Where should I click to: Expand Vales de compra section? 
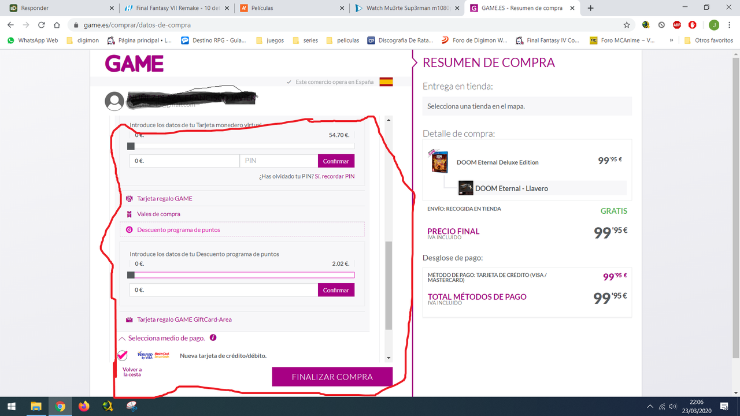tap(158, 214)
